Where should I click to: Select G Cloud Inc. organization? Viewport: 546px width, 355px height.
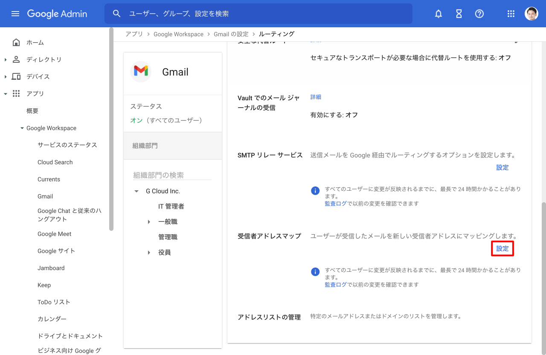pyautogui.click(x=163, y=191)
